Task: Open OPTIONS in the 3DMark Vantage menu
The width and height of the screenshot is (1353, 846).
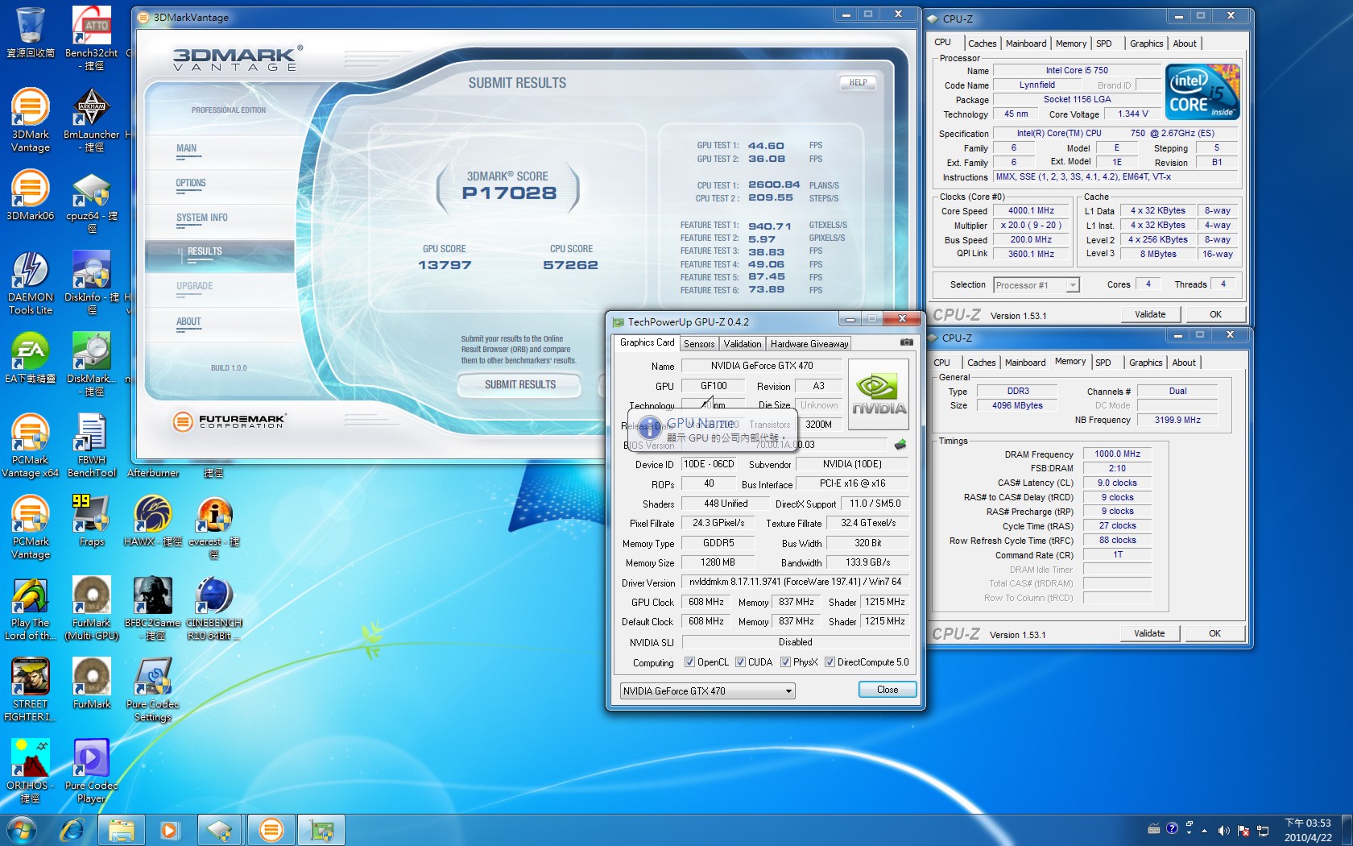Action: [191, 184]
